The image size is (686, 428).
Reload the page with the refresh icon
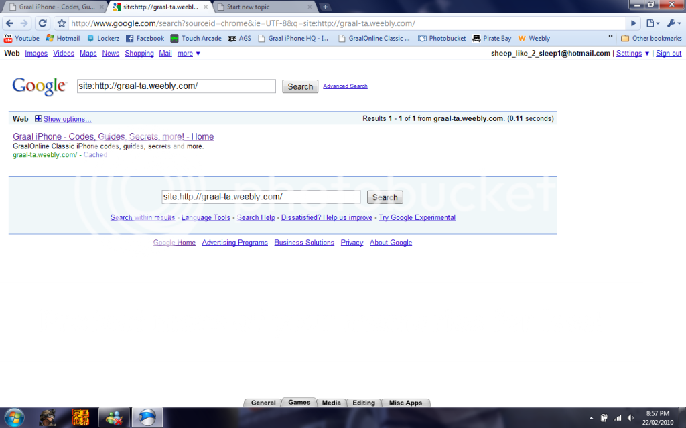click(x=42, y=23)
